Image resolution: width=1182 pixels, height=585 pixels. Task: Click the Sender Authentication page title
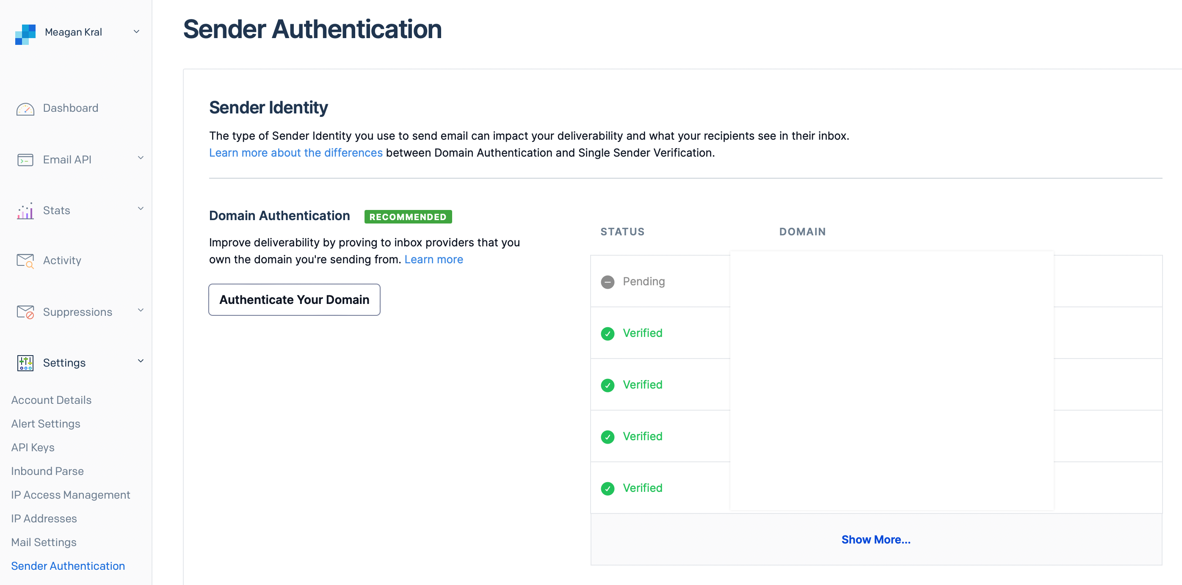click(x=312, y=29)
